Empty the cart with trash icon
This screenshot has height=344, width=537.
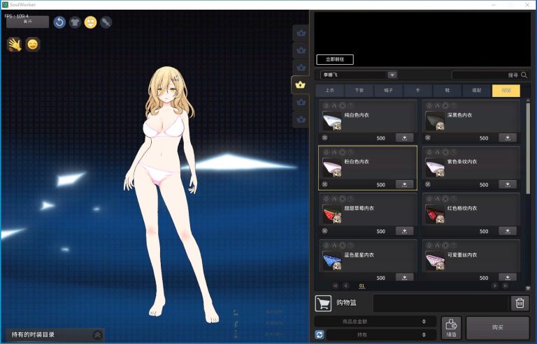[x=520, y=303]
